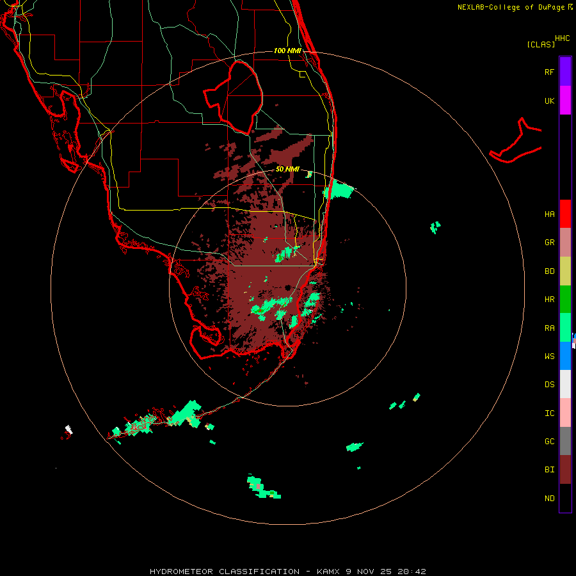The image size is (576, 576).
Task: Click the BI legend label
Action: (x=549, y=470)
